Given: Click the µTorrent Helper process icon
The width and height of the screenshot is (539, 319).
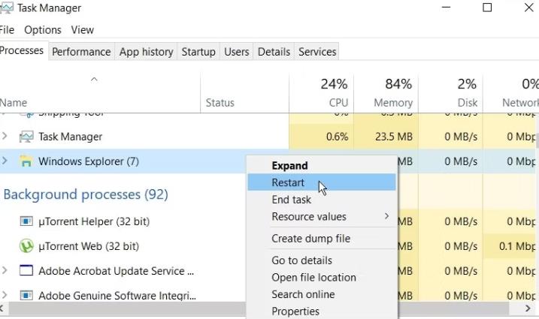Looking at the screenshot, I should point(26,221).
